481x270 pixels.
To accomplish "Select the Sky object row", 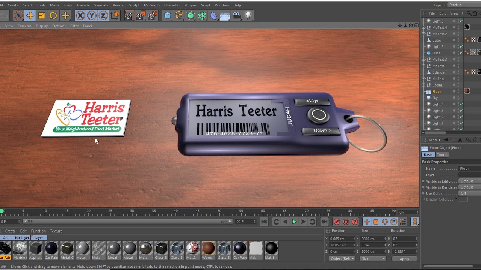I will pos(435,98).
